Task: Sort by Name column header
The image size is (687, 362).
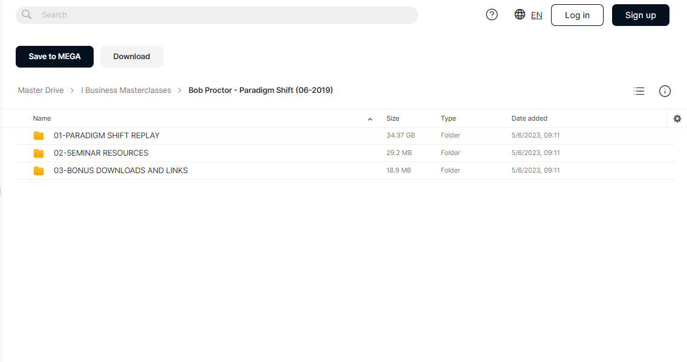Action: [42, 119]
